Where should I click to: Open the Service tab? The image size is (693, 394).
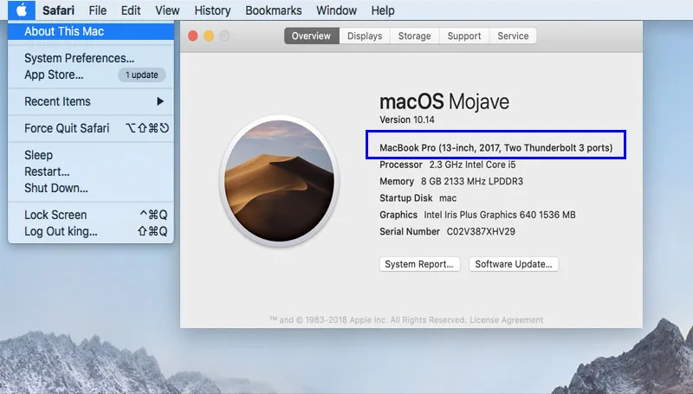pos(513,36)
